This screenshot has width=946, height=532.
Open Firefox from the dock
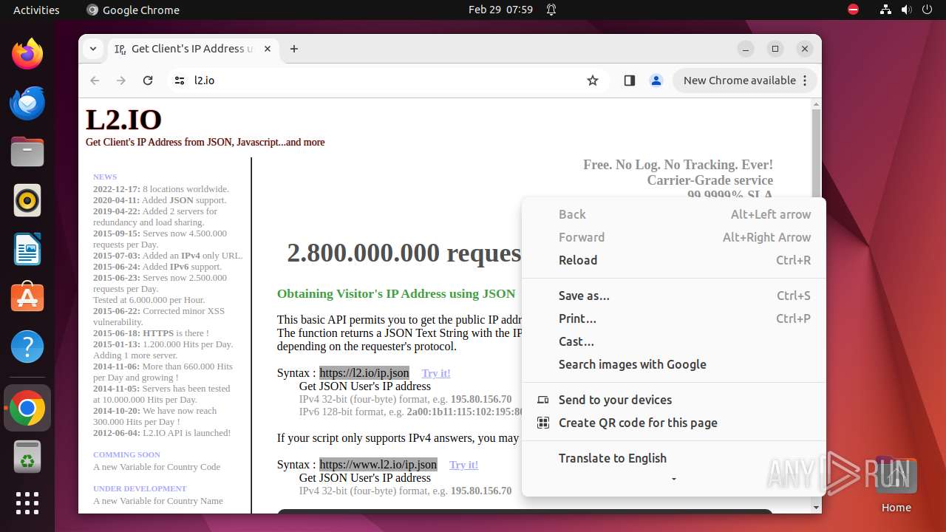pyautogui.click(x=27, y=54)
